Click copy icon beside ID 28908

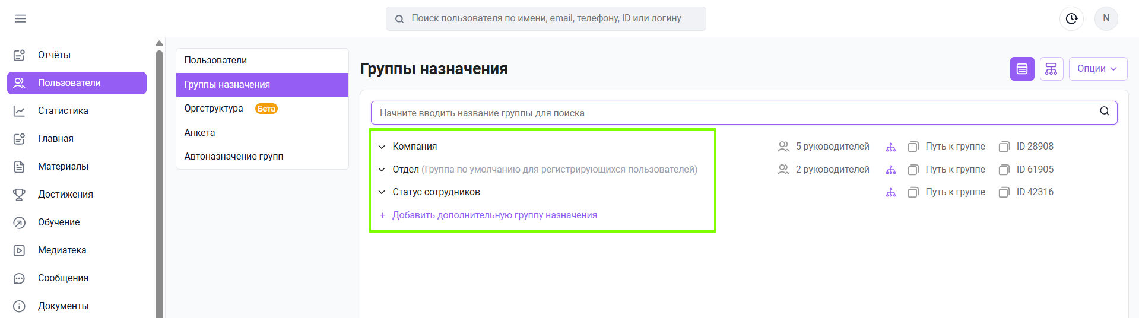tap(1004, 147)
